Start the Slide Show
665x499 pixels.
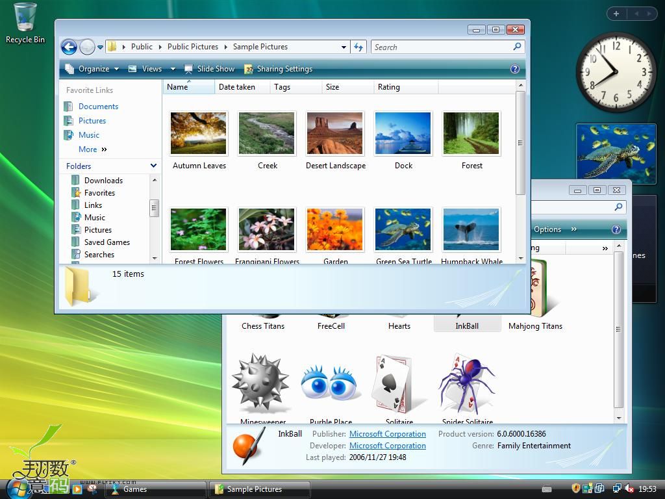click(210, 69)
